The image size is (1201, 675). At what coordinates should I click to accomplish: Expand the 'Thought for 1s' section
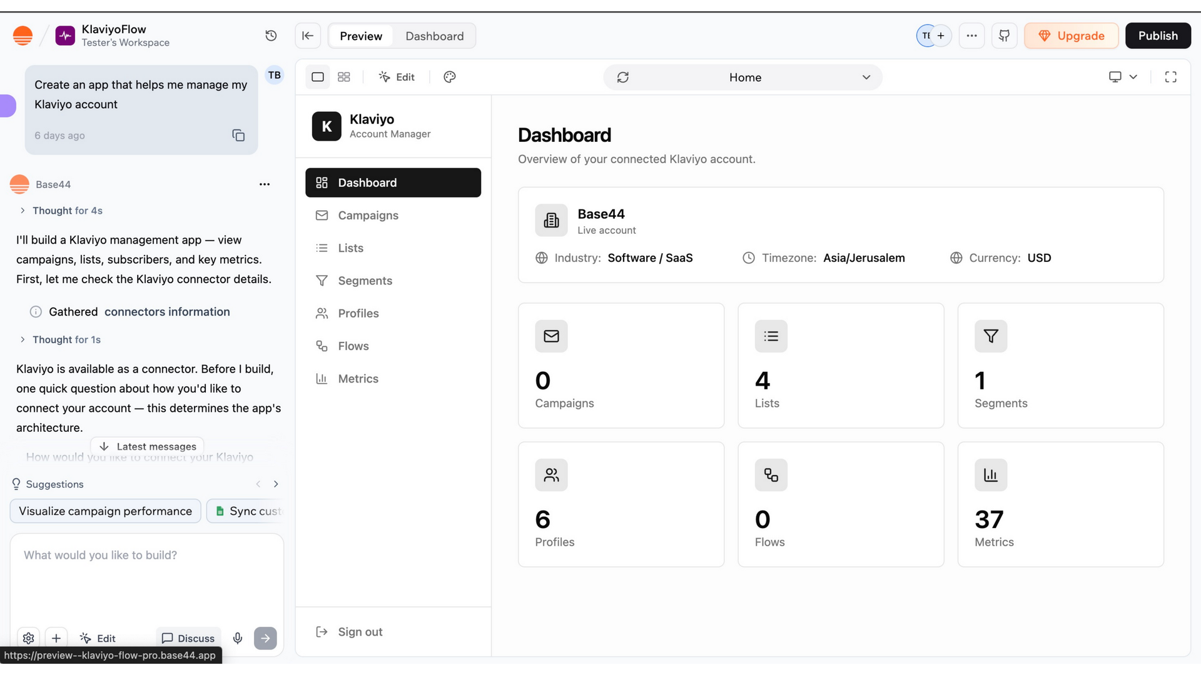[x=60, y=339]
